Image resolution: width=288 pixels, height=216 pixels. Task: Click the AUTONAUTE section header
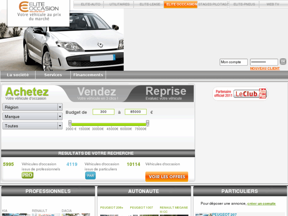pos(144,191)
